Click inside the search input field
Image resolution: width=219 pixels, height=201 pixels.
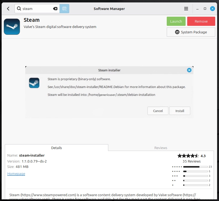[x=38, y=8]
